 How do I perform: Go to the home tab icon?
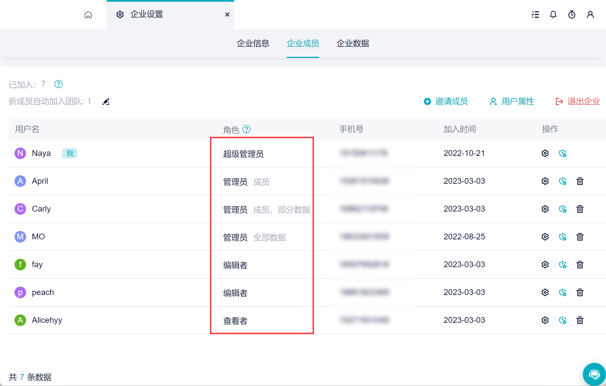pyautogui.click(x=88, y=14)
